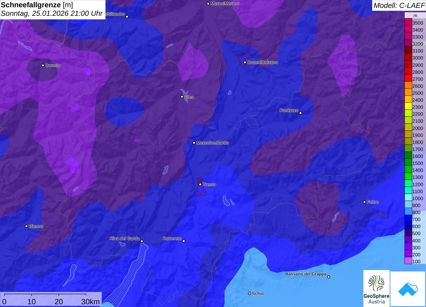Select the Trento city marker dot

point(200,185)
